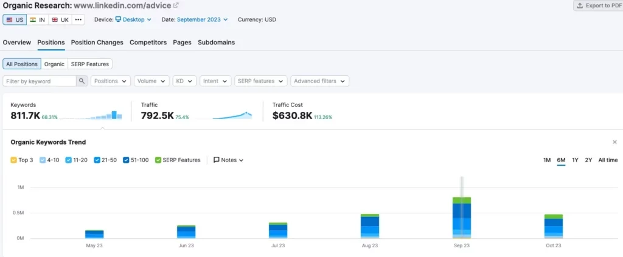
Task: Set chart range to 6M
Action: 561,160
